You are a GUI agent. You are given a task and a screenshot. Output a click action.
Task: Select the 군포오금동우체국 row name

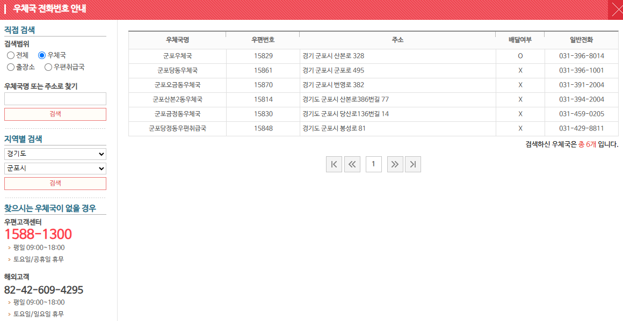(178, 85)
